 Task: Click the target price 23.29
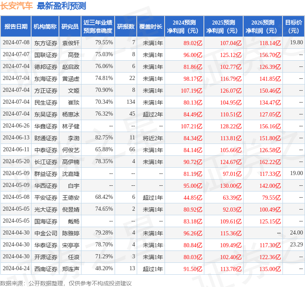click(x=296, y=244)
